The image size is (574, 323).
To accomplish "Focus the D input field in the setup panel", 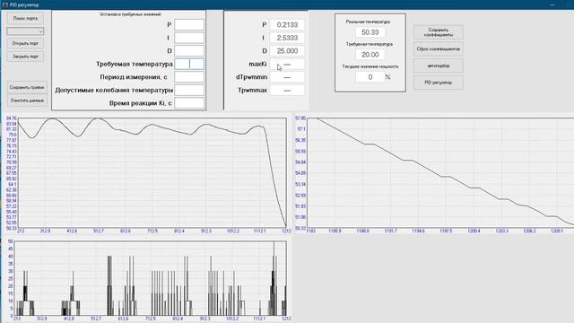I will [189, 50].
